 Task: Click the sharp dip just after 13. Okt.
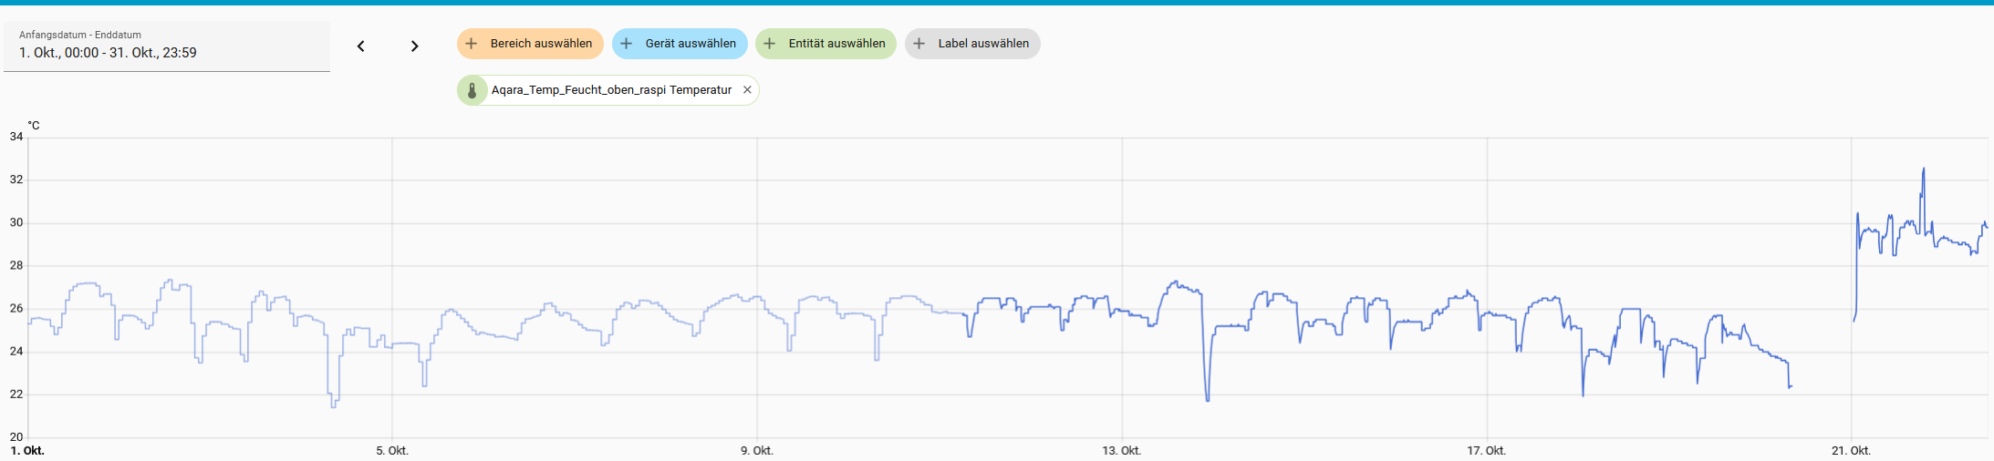click(1208, 399)
